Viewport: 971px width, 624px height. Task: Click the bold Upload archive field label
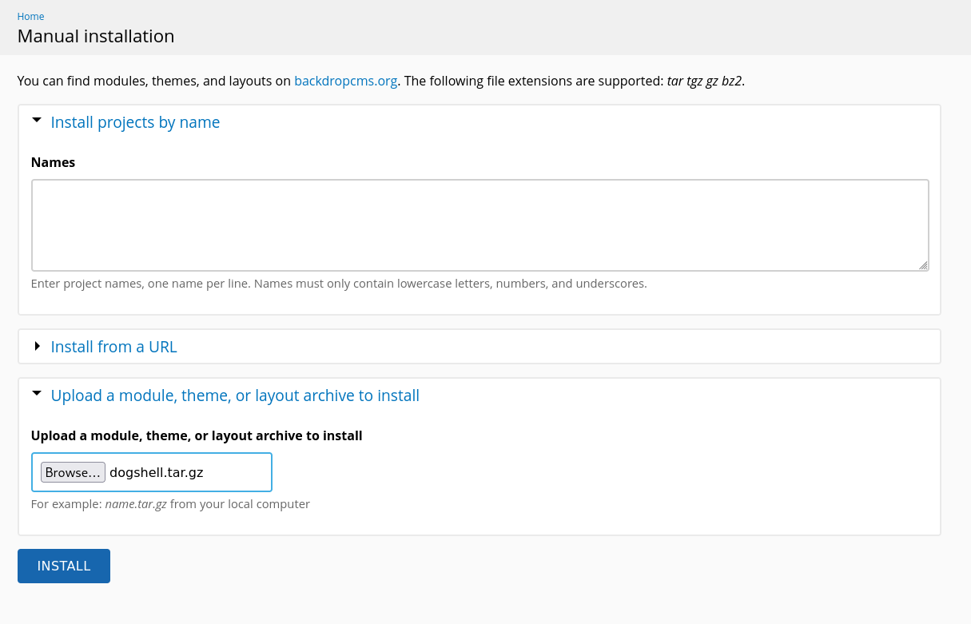(x=197, y=435)
